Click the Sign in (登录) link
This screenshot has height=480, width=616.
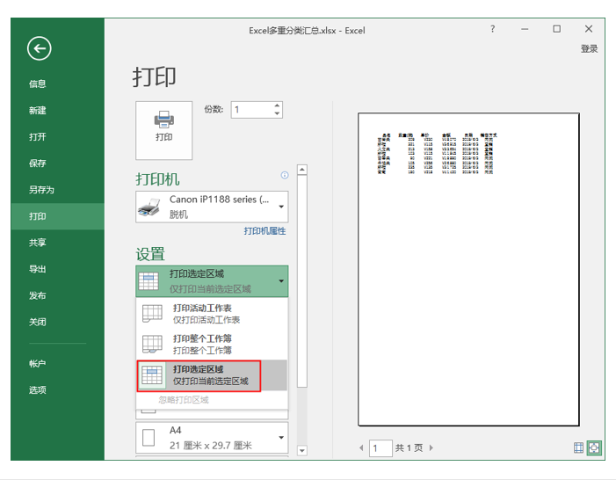click(589, 48)
